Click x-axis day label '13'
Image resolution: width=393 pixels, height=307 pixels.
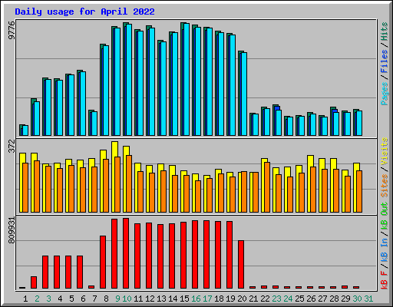[161, 299]
